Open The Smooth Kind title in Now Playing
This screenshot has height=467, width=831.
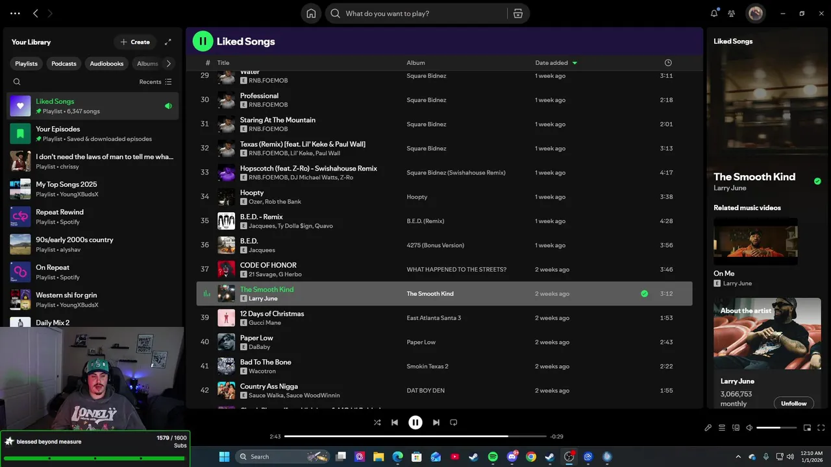click(x=754, y=176)
